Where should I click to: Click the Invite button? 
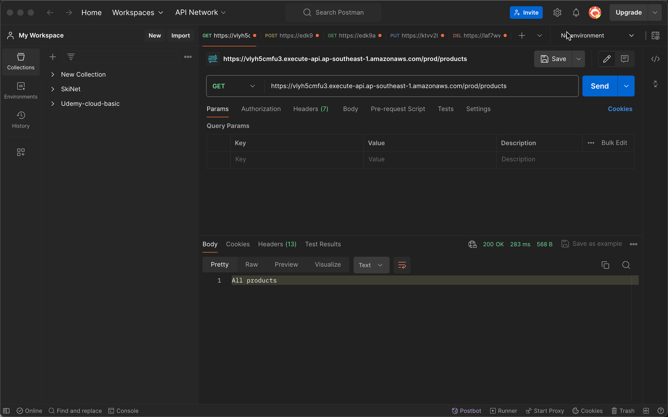[526, 13]
